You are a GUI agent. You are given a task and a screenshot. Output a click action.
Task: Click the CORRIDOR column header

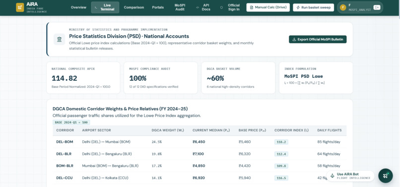(65, 130)
